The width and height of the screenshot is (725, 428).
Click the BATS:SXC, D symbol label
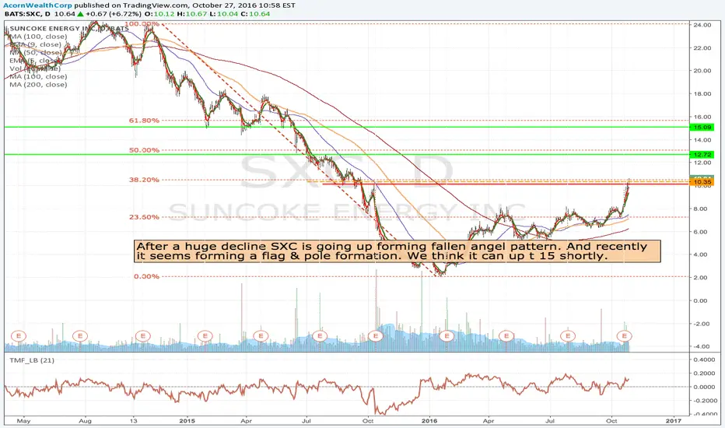(27, 14)
